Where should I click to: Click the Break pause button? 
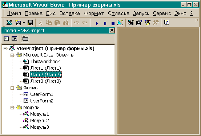pos(105,23)
